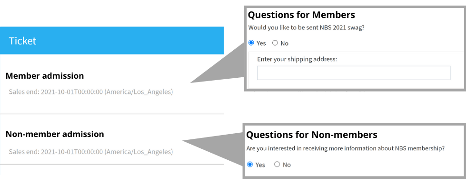The width and height of the screenshot is (466, 183).
Task: Click the Questions for Members heading
Action: tap(301, 15)
